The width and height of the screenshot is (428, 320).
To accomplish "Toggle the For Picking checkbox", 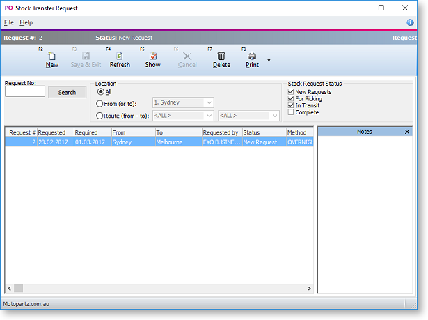I will [x=291, y=99].
